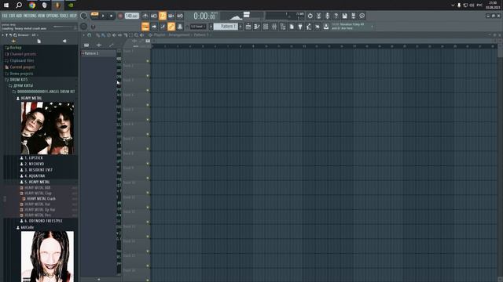Click the main volume knob
This screenshot has height=282, width=503.
click(84, 16)
